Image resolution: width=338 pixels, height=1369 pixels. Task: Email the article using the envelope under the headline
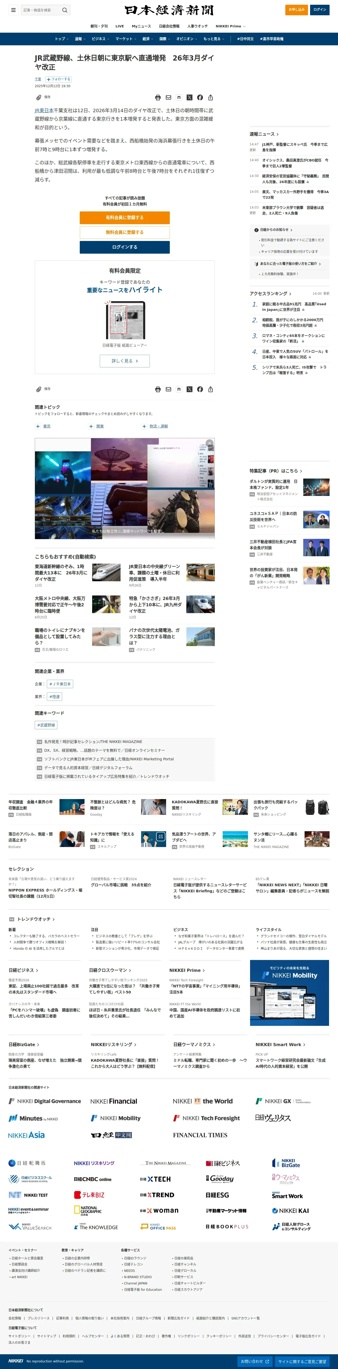tap(168, 98)
